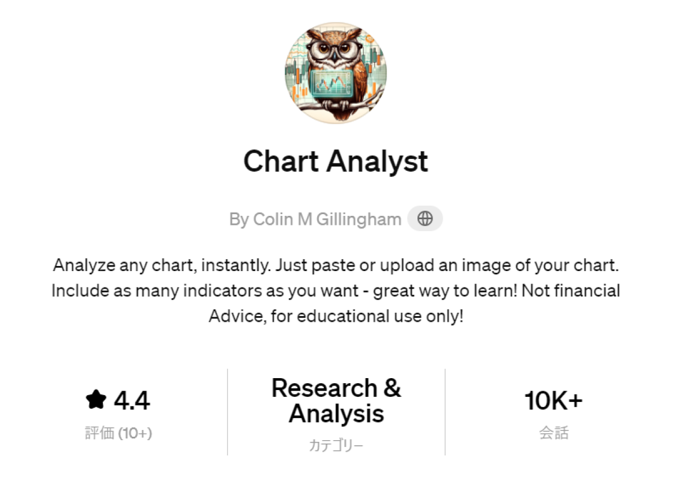
Task: Click the 会話 conversations label
Action: [554, 433]
